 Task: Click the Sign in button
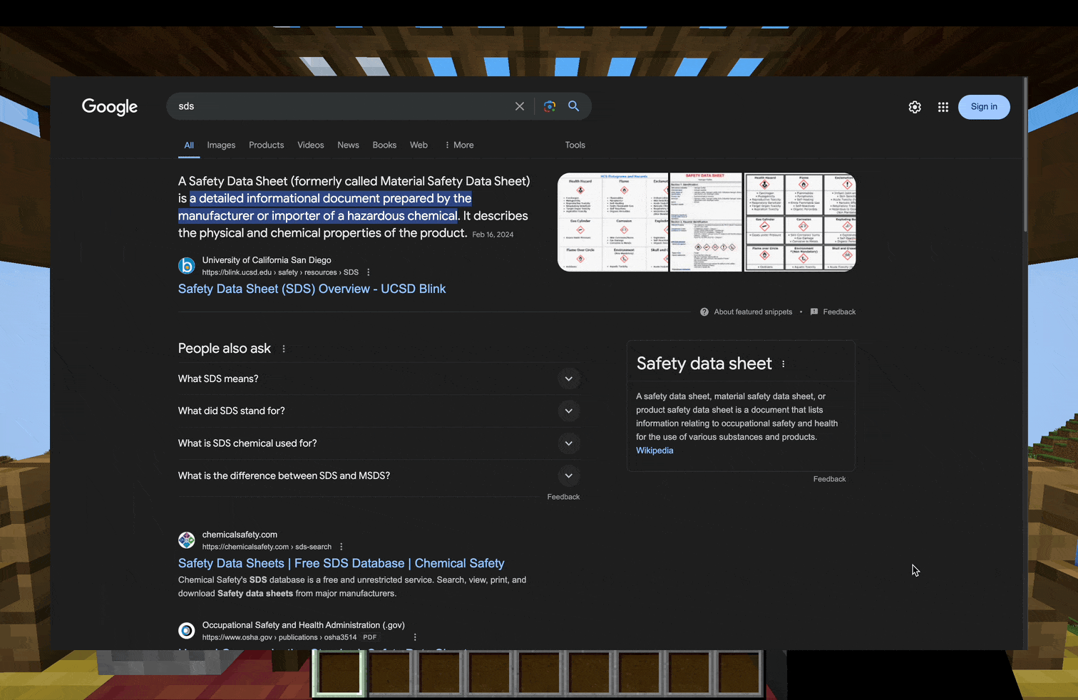point(984,107)
